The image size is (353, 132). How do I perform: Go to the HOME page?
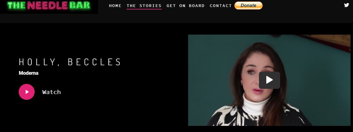click(x=115, y=6)
